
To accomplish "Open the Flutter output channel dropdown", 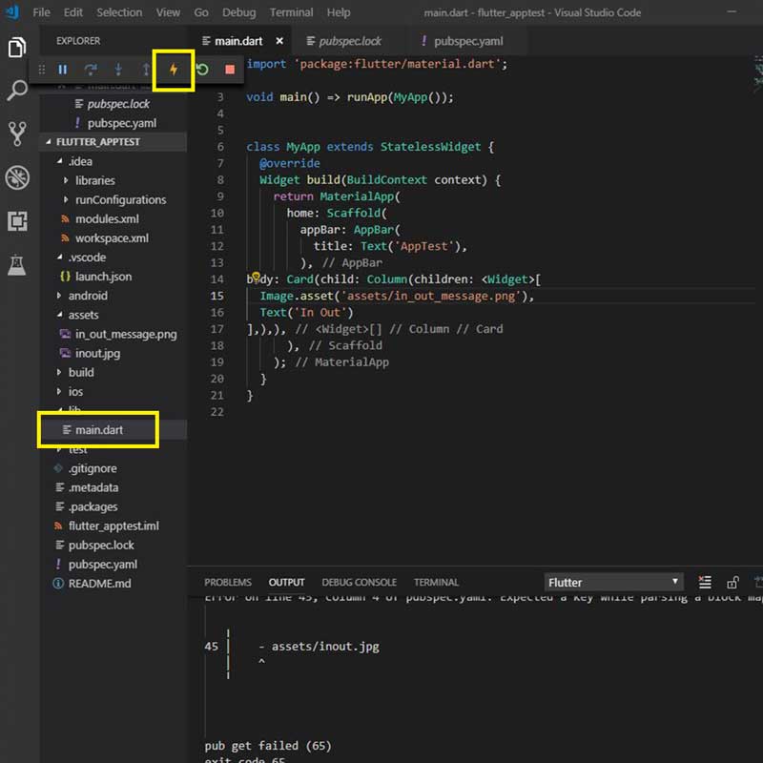I will pos(613,582).
